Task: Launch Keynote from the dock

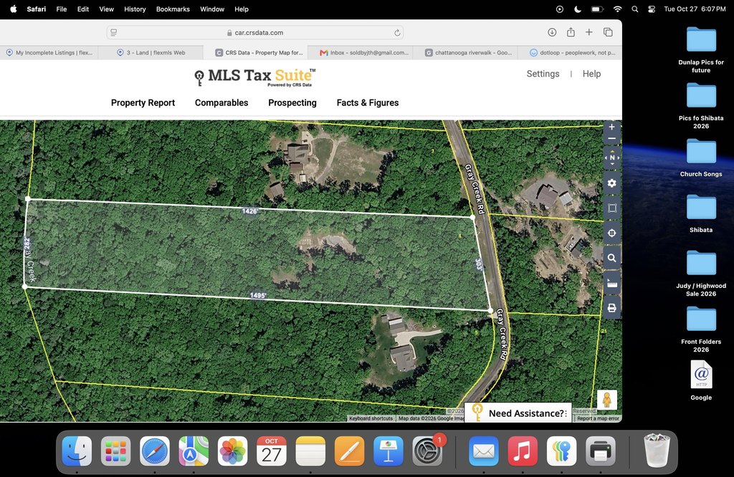Action: (388, 450)
